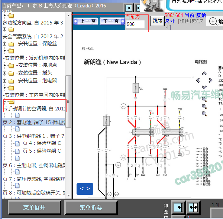
Task: Pan diagram down with the down arrow
Action: click(x=204, y=87)
